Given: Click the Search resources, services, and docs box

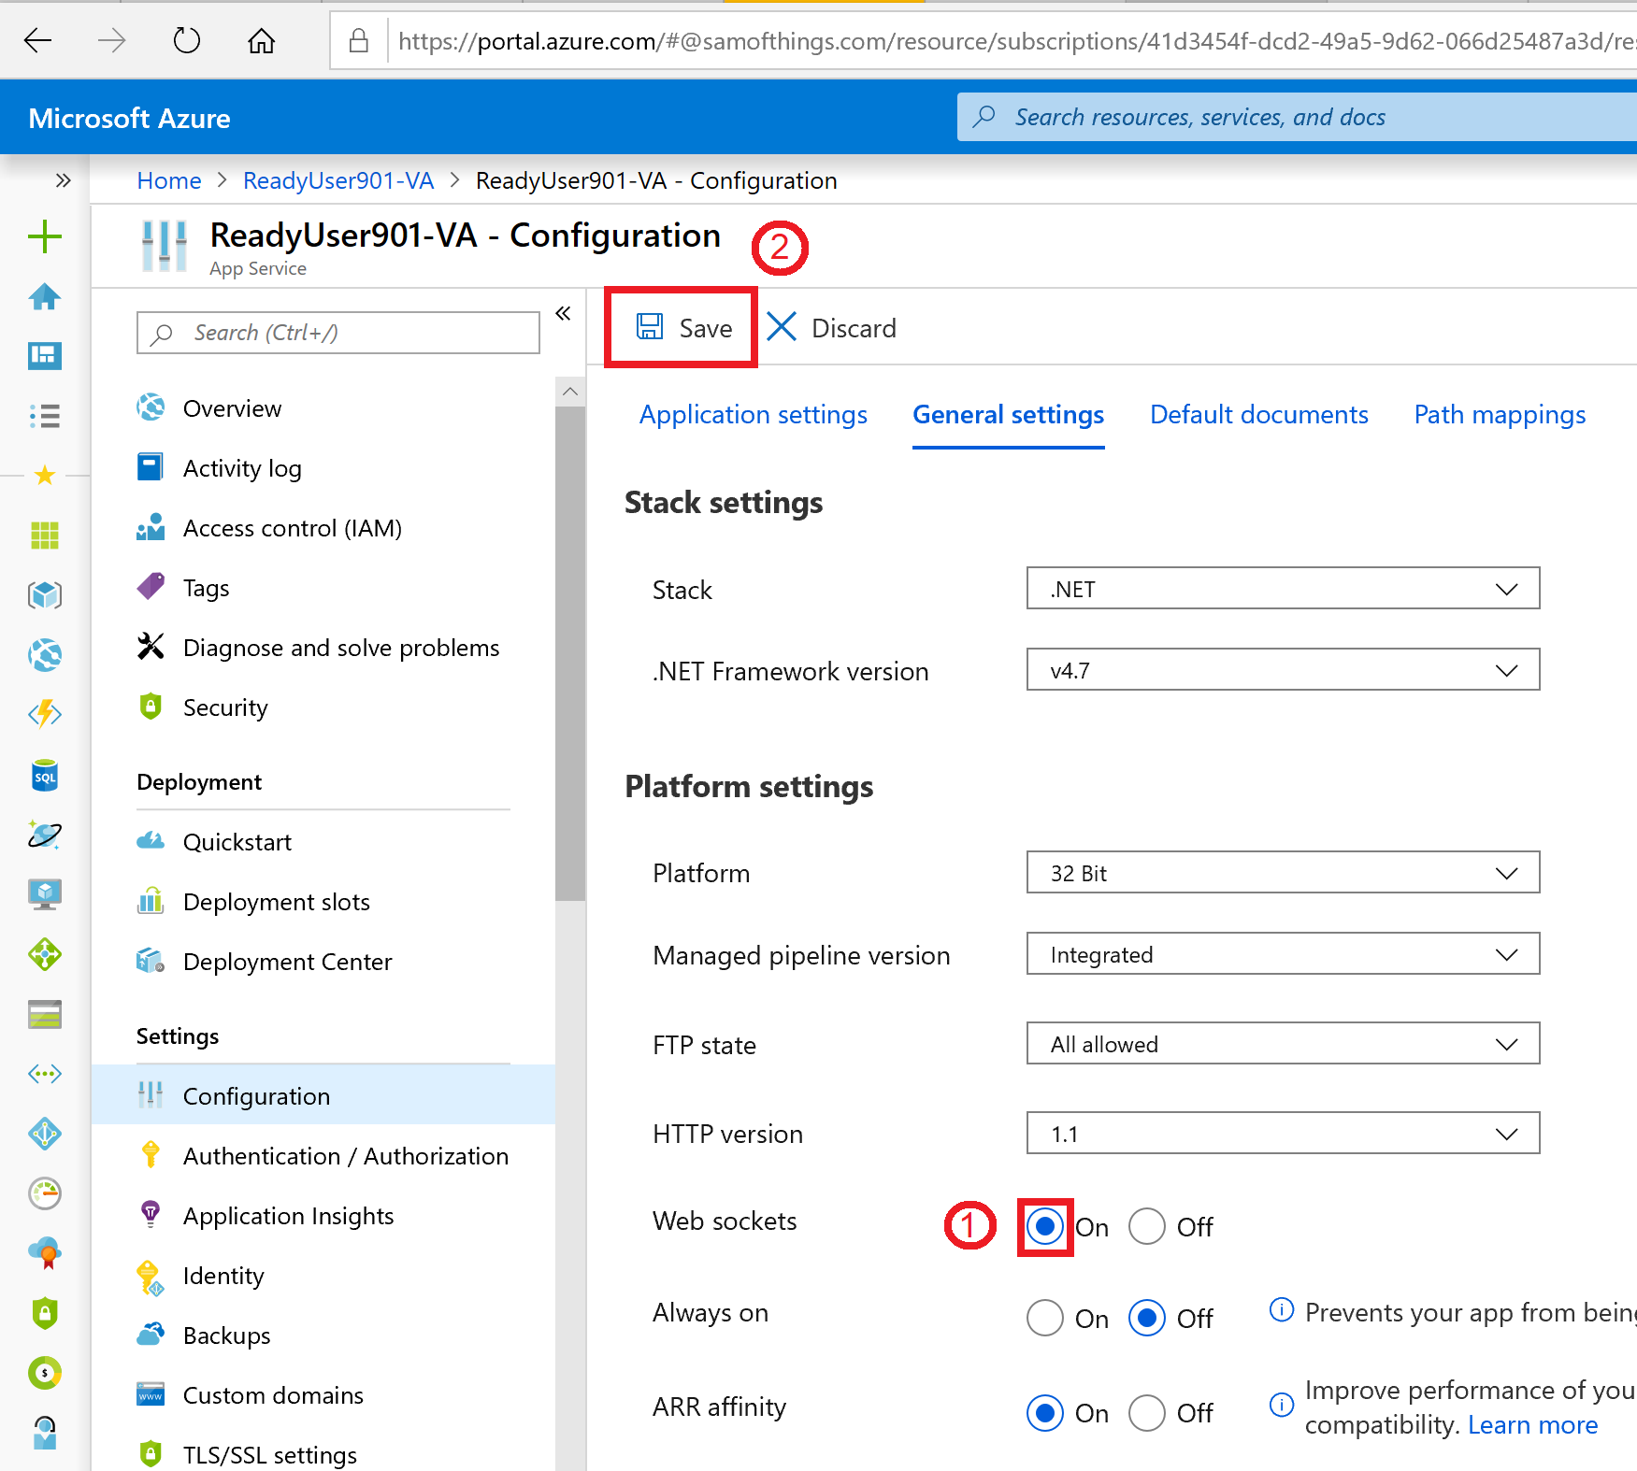Looking at the screenshot, I should [x=1297, y=117].
